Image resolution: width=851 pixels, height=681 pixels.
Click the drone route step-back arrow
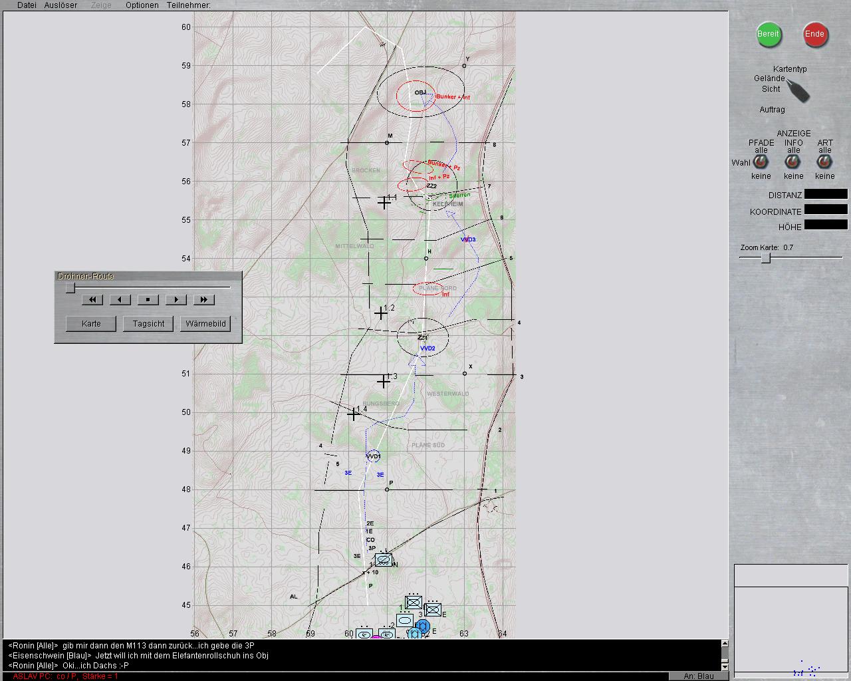[120, 300]
